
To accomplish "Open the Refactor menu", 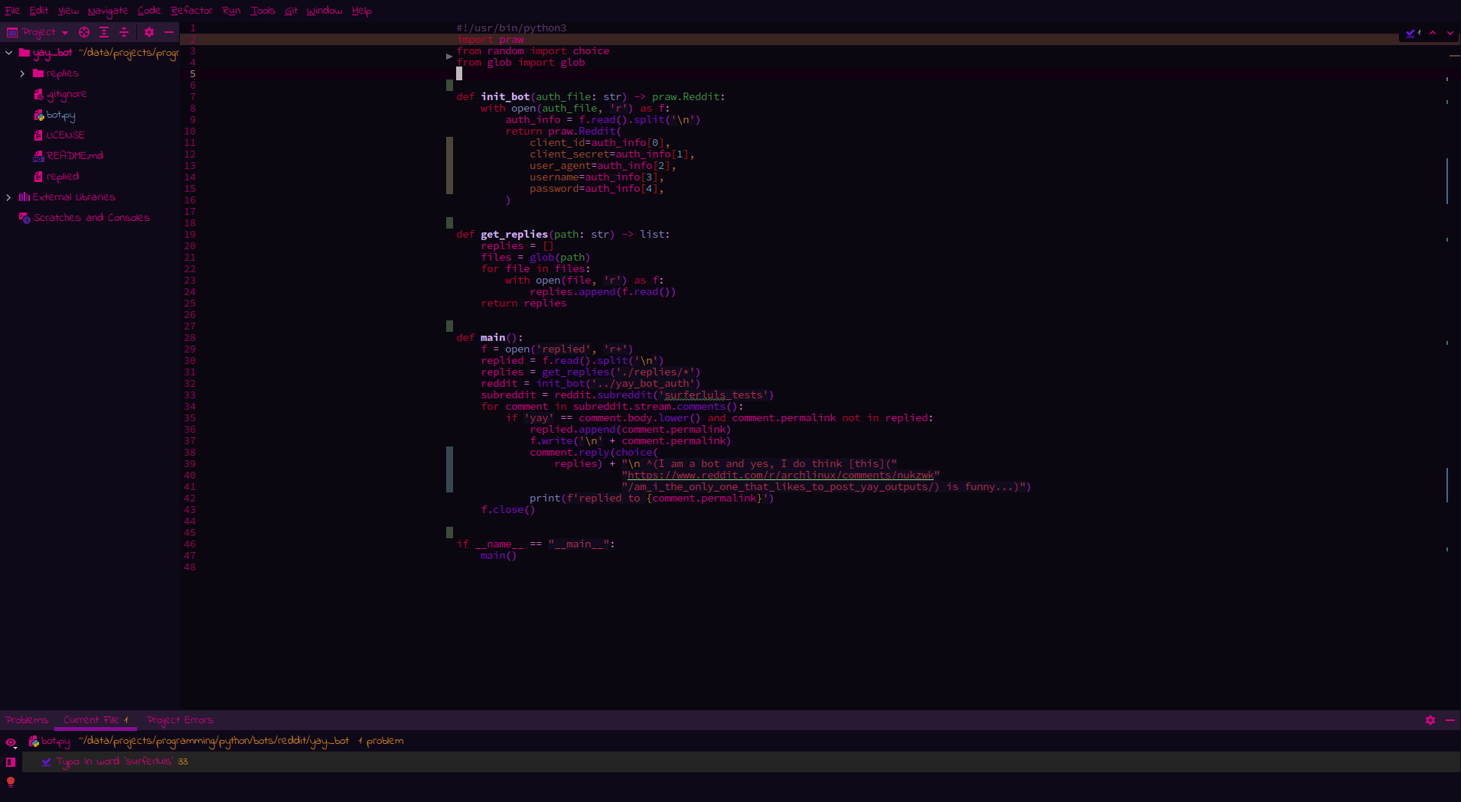I will [191, 11].
